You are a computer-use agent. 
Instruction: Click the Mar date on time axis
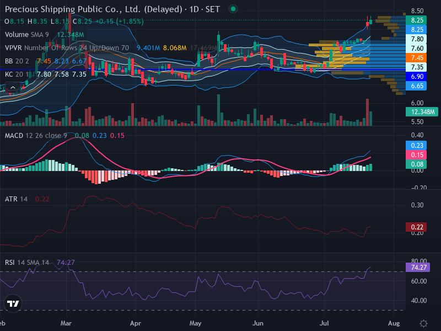click(x=66, y=323)
